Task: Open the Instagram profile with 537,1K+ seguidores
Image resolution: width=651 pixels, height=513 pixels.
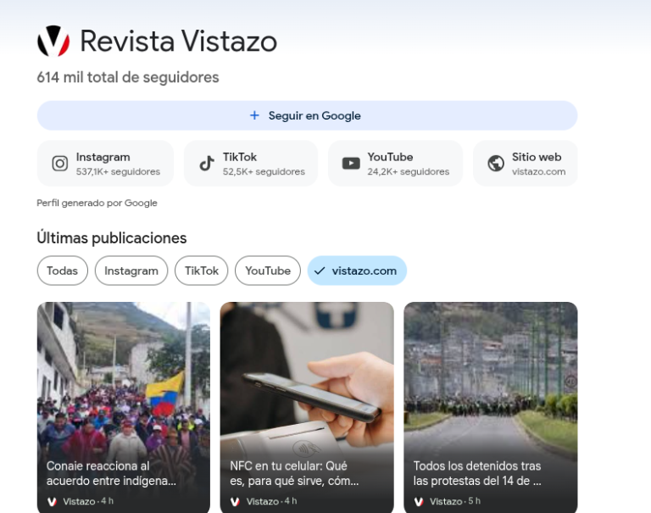Action: pos(105,164)
